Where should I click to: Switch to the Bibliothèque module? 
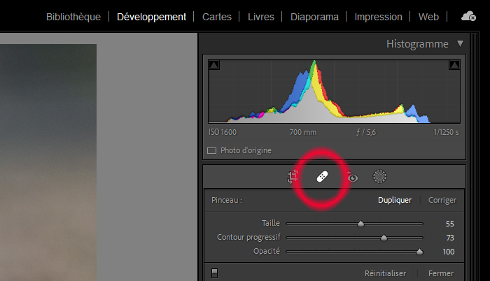(x=73, y=17)
